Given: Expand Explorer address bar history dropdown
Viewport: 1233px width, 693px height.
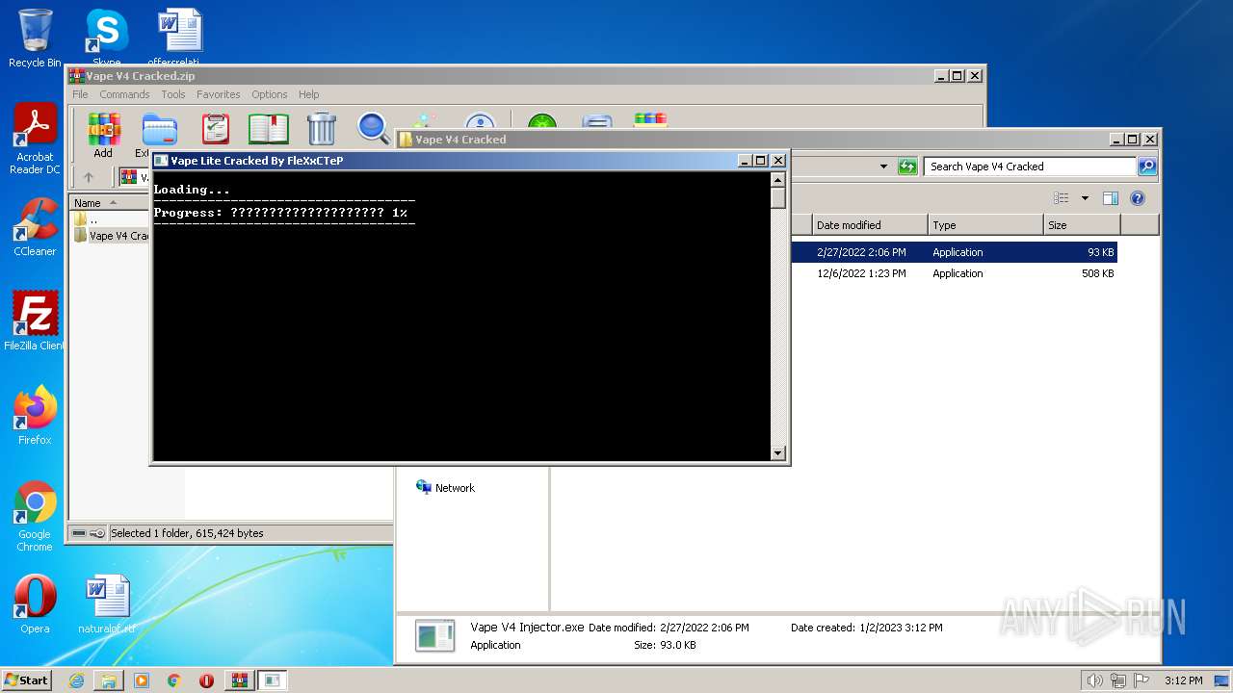Looking at the screenshot, I should 883,167.
